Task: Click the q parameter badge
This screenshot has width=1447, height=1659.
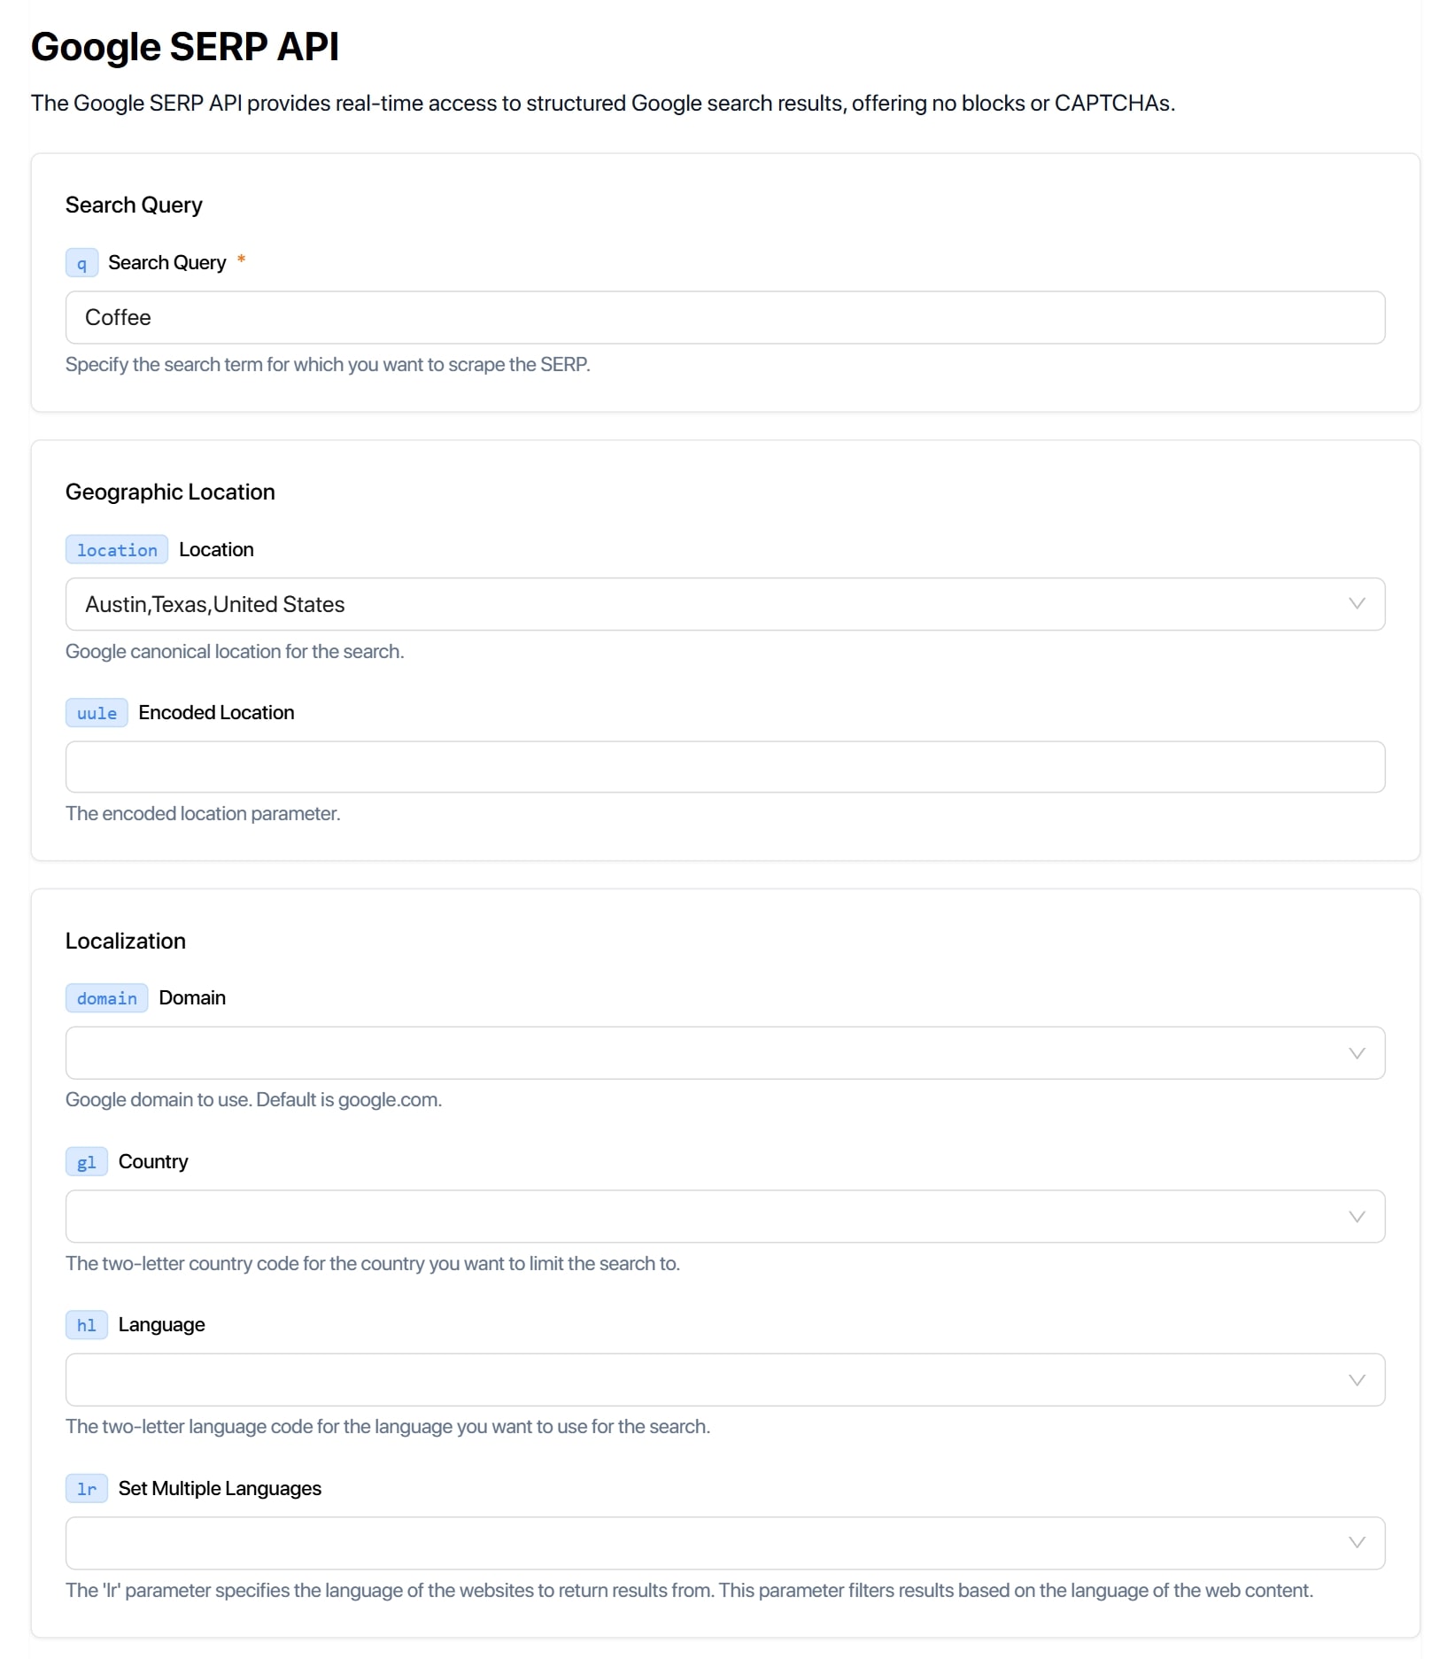Action: pos(81,263)
